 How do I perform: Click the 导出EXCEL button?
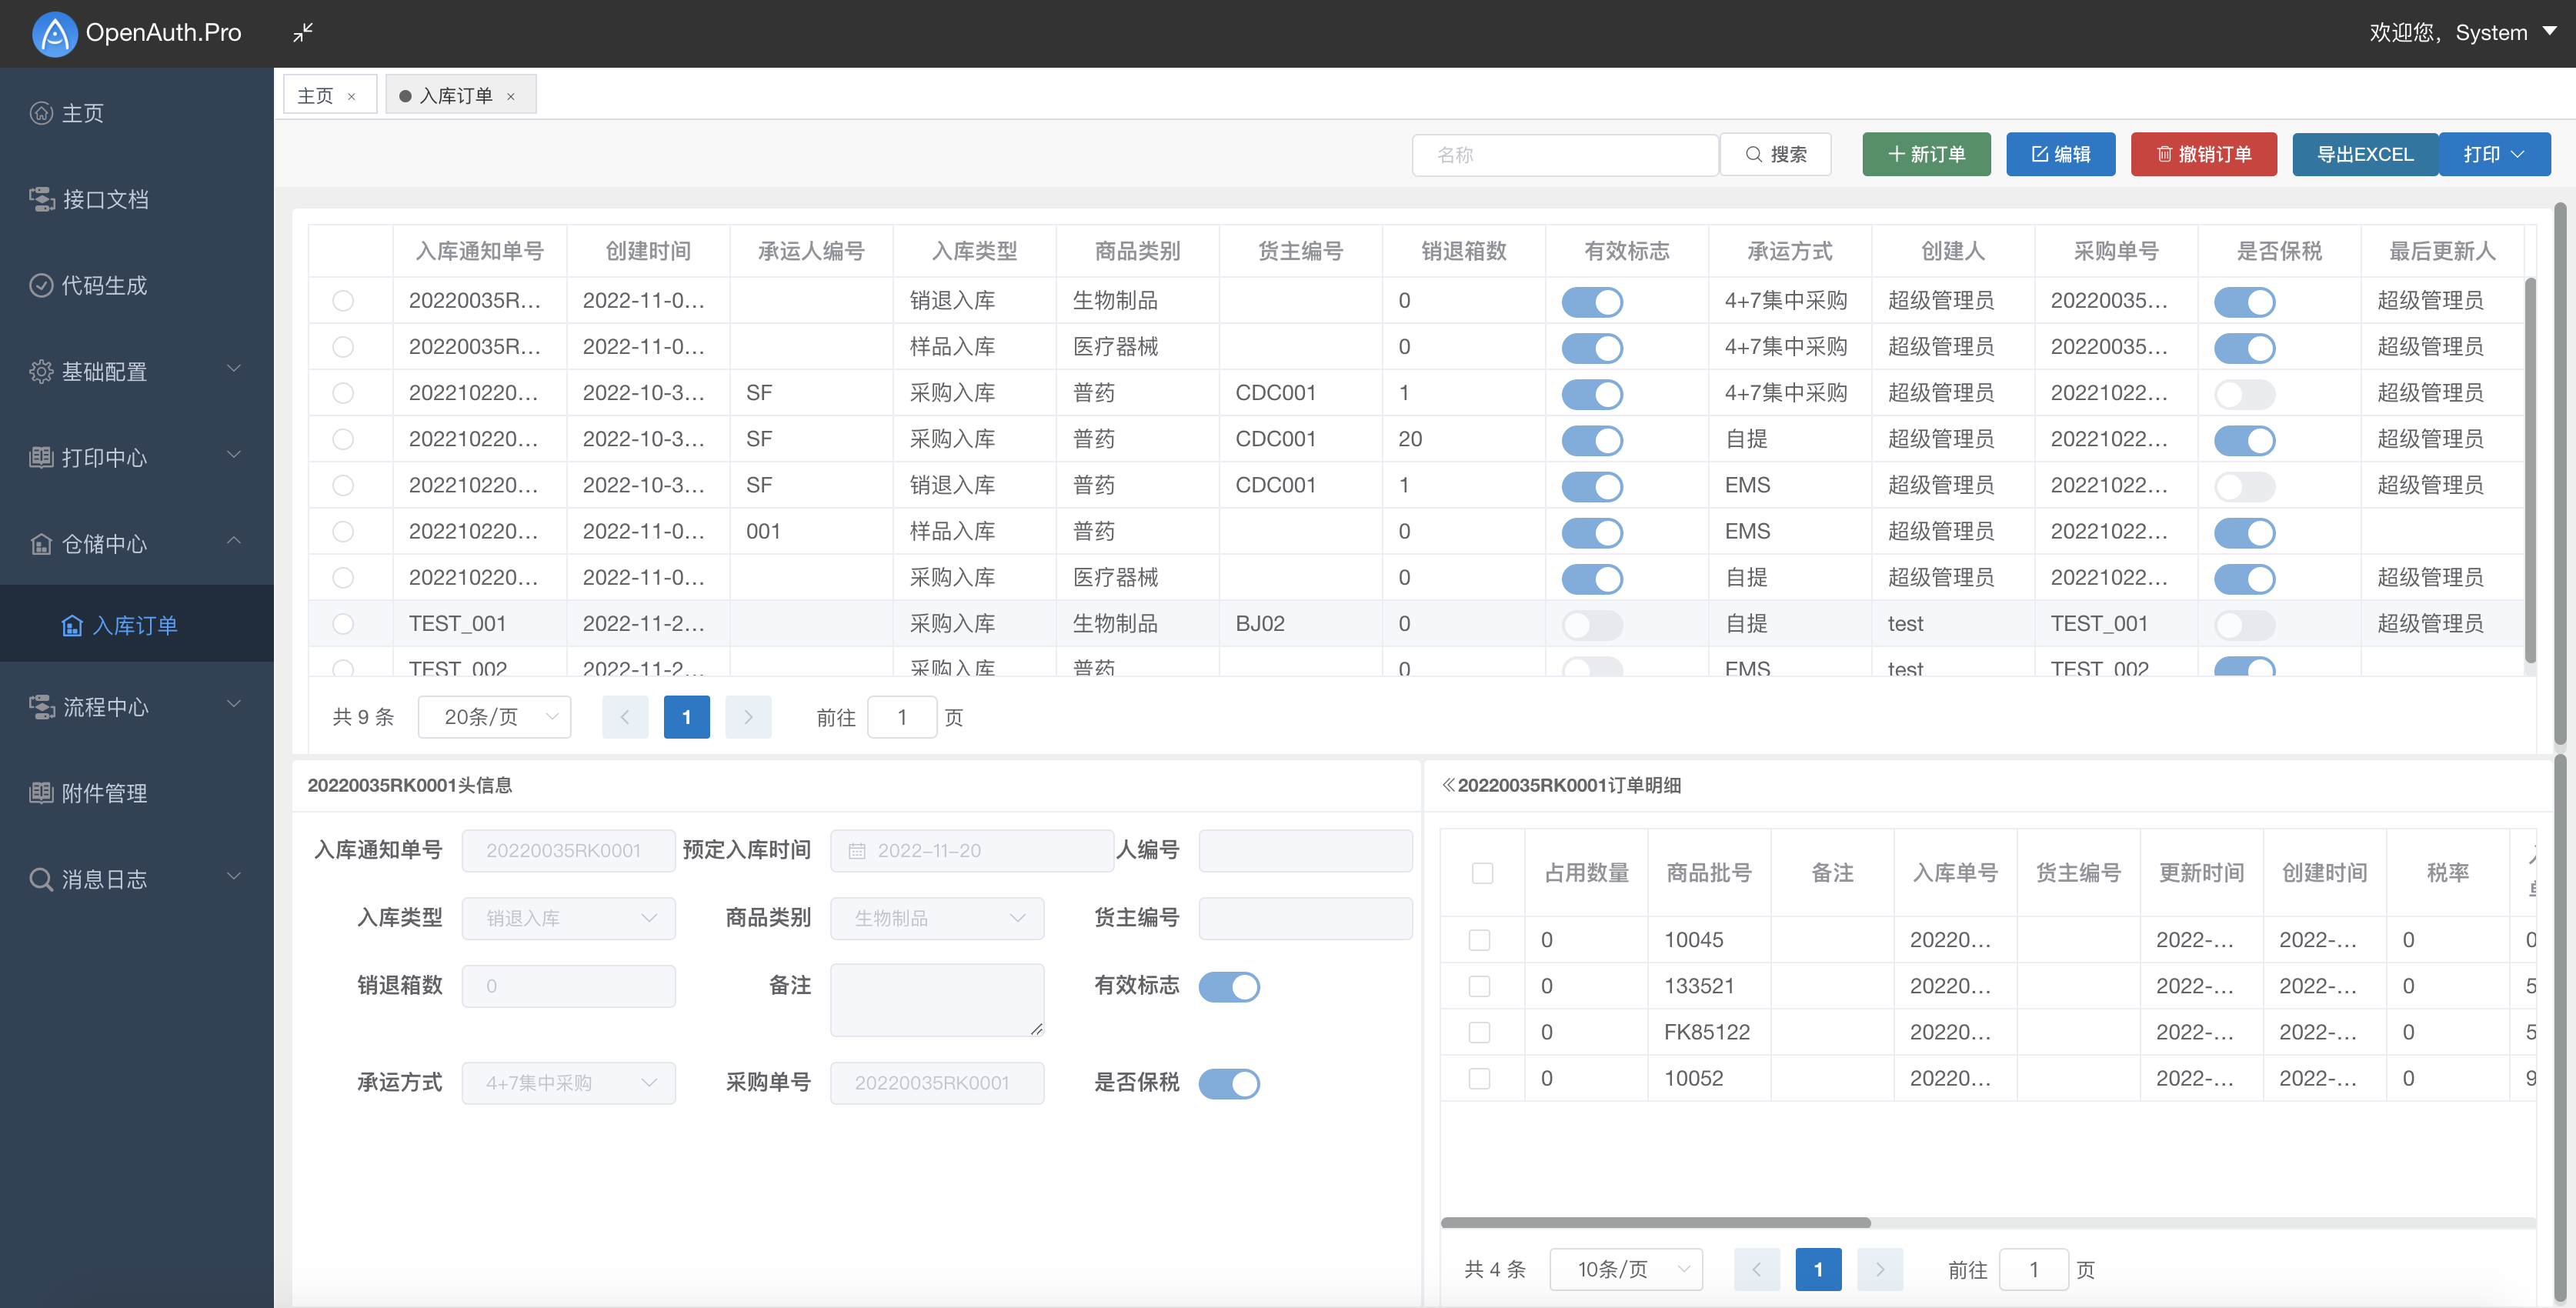click(x=2365, y=154)
